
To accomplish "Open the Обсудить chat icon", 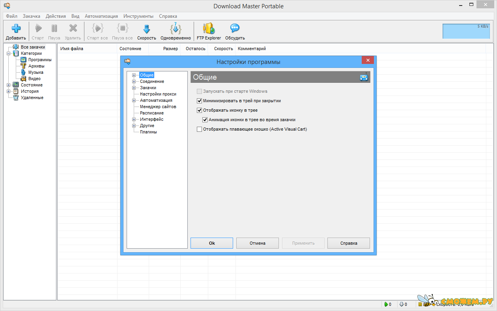I will coord(235,28).
